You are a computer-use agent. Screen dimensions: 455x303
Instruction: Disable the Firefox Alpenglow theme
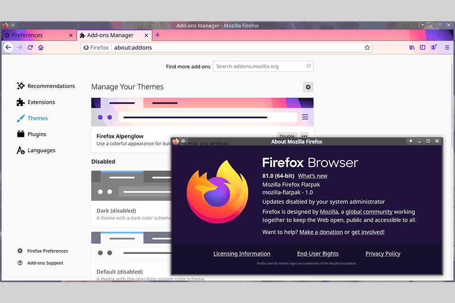287,135
